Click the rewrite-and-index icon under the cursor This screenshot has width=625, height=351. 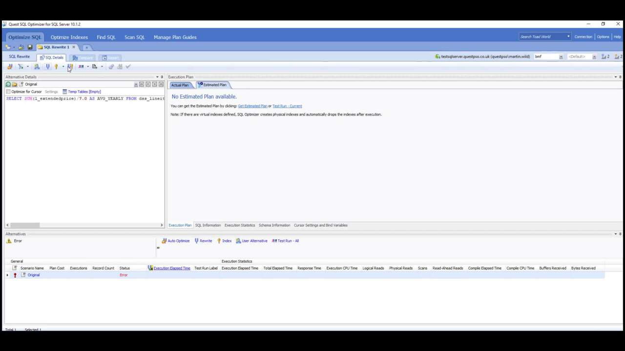click(70, 67)
